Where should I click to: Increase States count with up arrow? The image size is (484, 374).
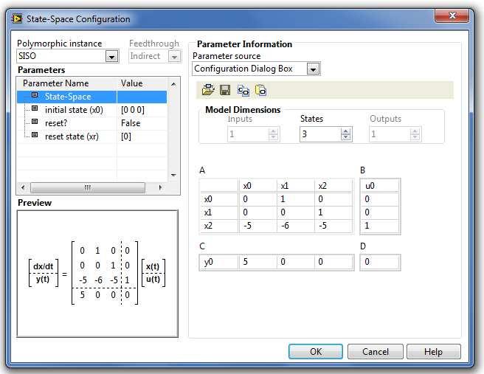point(346,131)
